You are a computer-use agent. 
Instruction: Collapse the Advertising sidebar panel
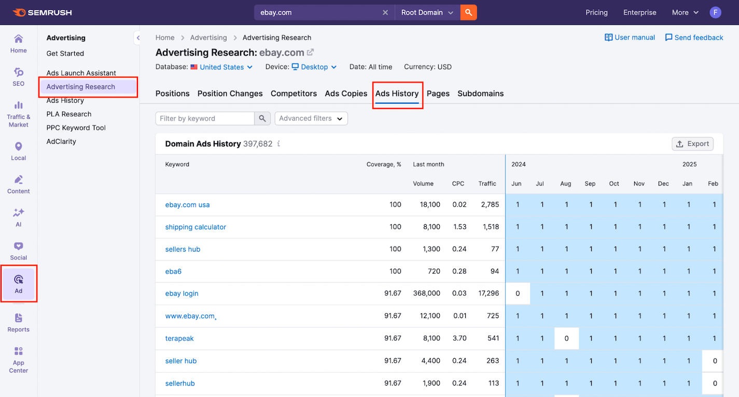[x=138, y=37]
